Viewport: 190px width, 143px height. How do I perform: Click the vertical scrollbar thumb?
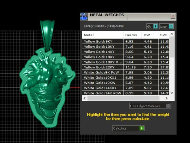tap(172, 47)
